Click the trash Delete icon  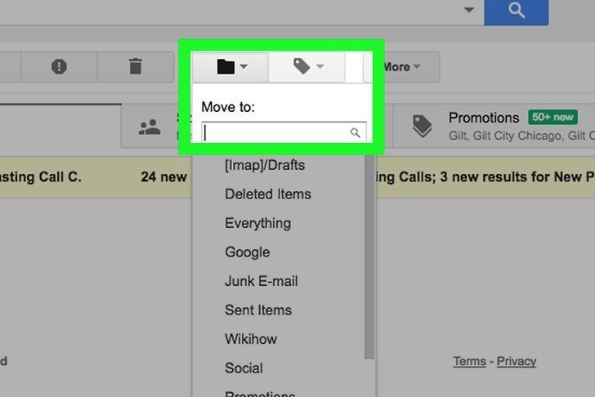coord(136,66)
